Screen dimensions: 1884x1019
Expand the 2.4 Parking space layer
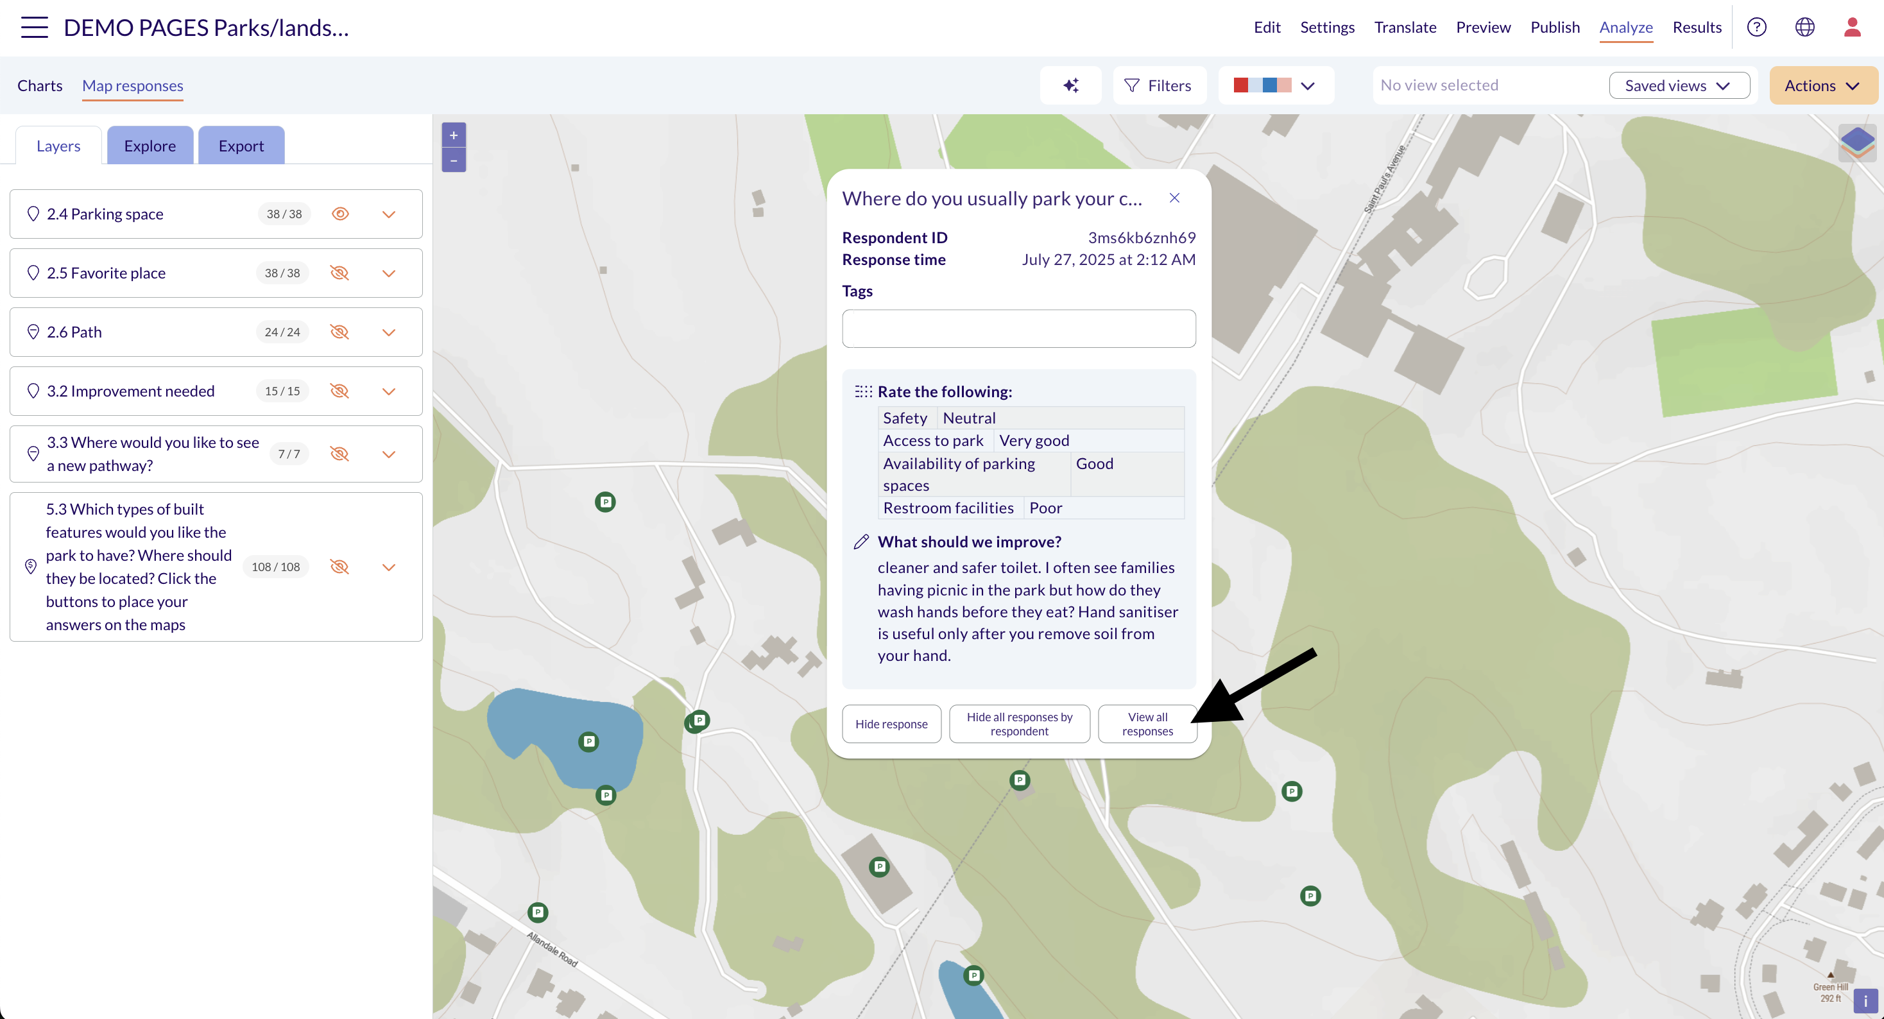click(x=389, y=214)
